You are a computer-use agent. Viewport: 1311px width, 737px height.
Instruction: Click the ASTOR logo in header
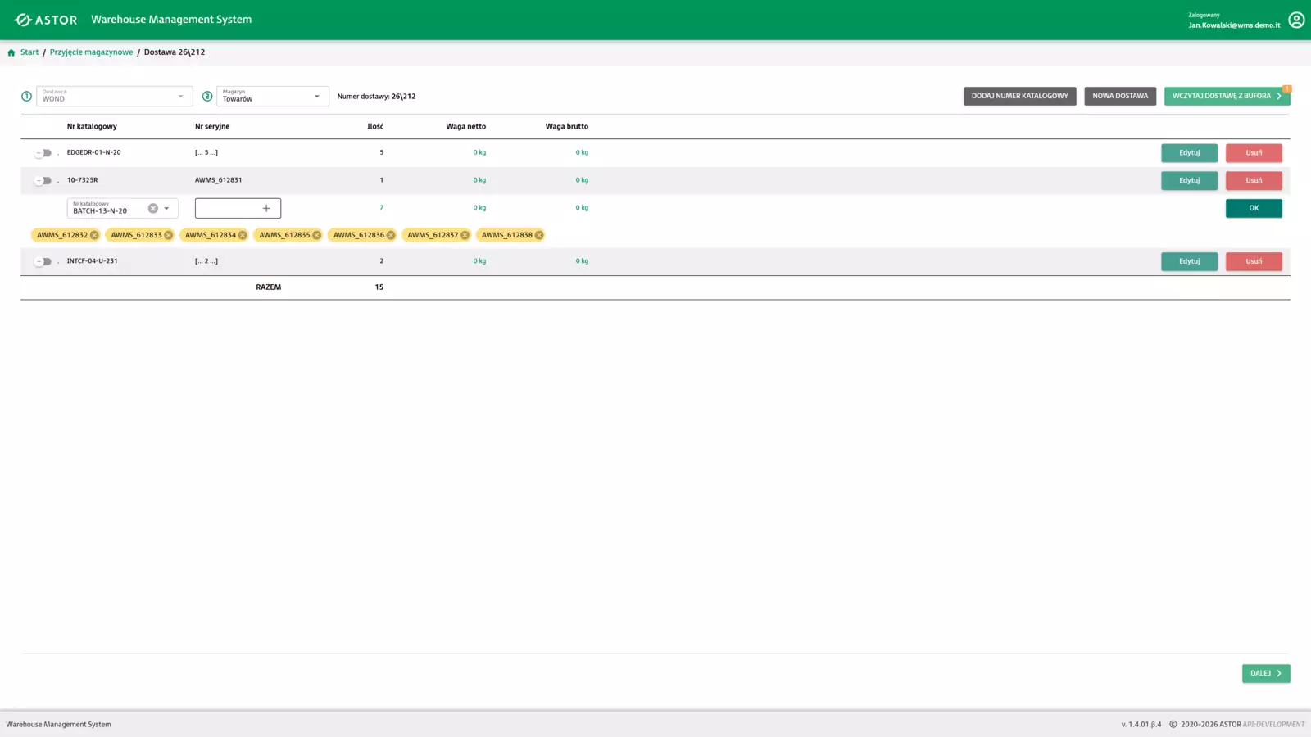click(46, 20)
